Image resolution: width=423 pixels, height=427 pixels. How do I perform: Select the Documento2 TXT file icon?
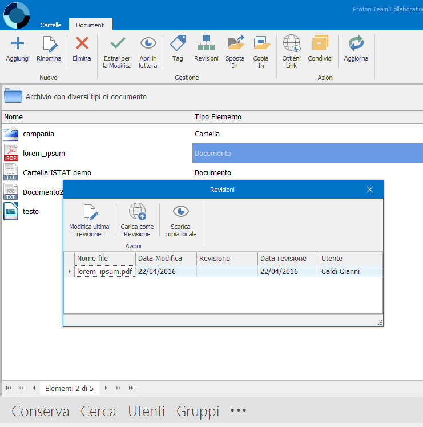click(x=11, y=192)
